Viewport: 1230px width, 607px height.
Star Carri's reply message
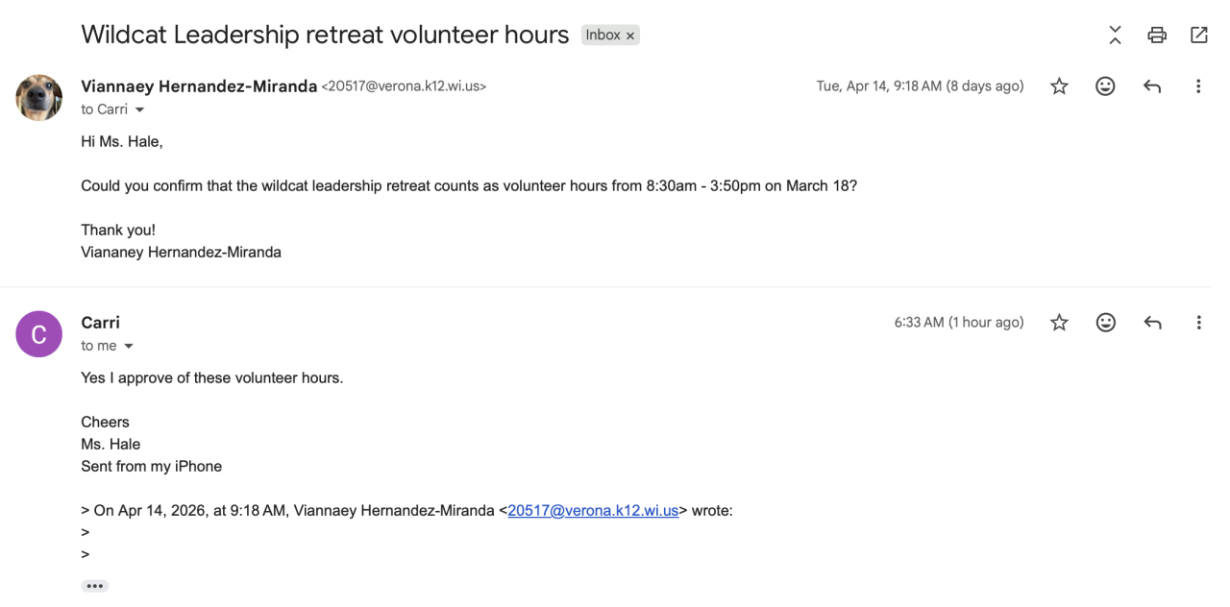coord(1059,323)
